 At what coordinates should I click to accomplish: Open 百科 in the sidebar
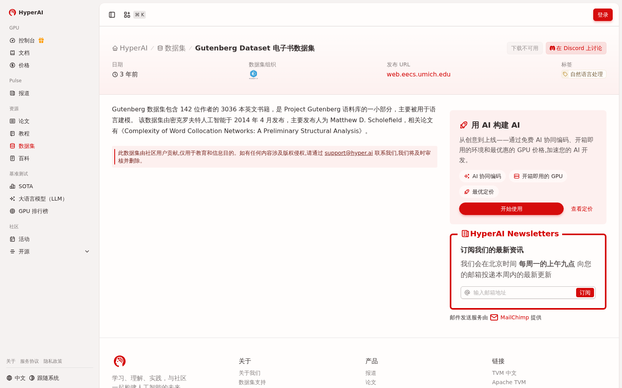(x=50, y=158)
